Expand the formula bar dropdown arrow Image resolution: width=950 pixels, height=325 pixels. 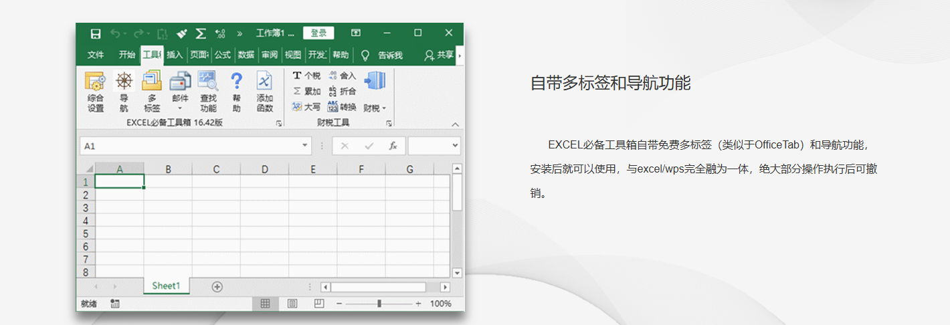[x=456, y=145]
